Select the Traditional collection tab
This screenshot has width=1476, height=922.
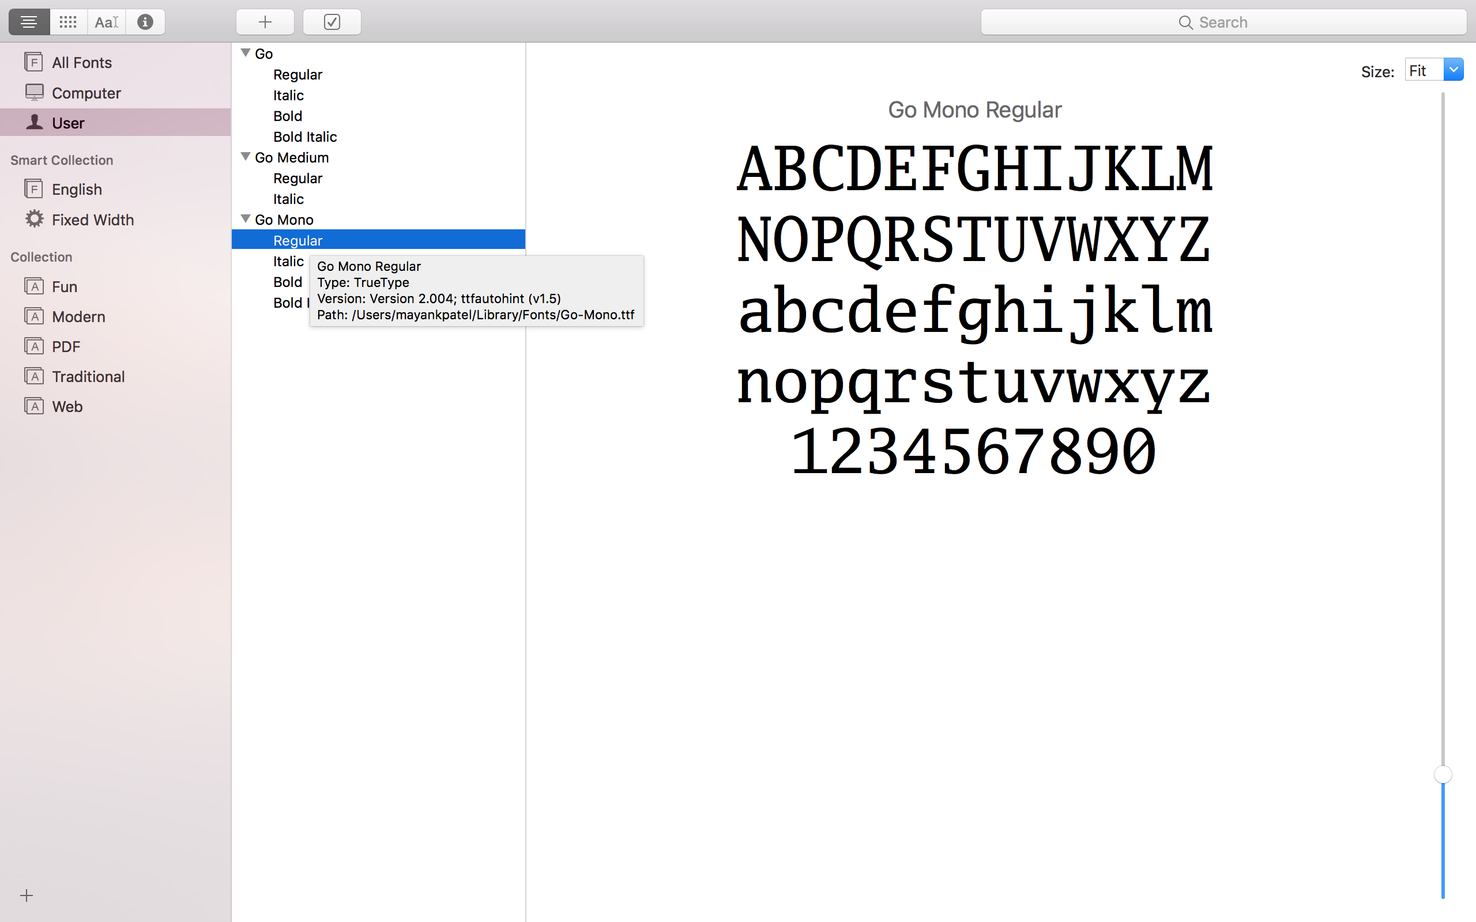click(x=87, y=376)
